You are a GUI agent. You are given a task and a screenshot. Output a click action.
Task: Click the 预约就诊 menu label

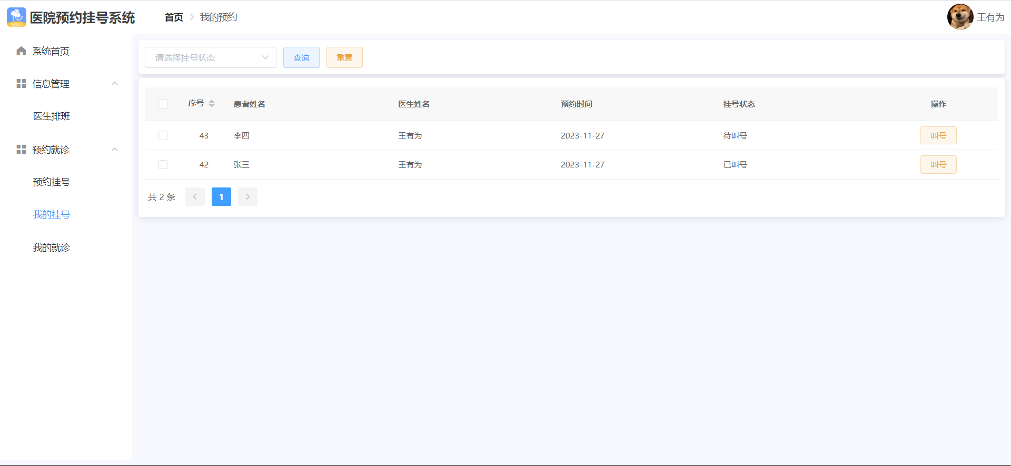51,150
